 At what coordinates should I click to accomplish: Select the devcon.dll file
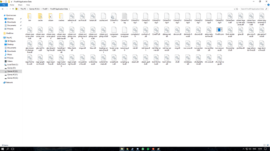pos(177,31)
